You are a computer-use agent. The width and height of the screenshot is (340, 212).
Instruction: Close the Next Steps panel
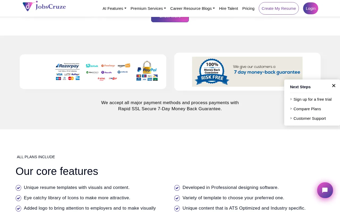pos(334,86)
